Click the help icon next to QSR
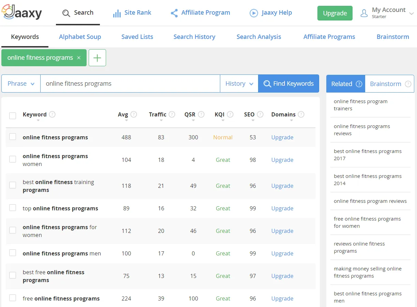 [x=201, y=114]
